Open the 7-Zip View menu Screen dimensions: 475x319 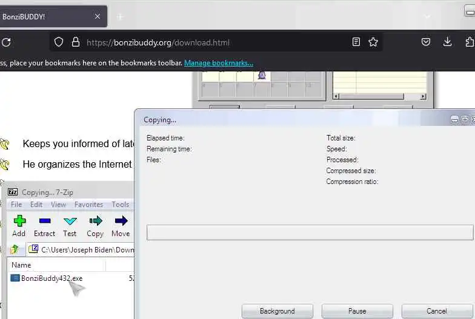coord(58,205)
